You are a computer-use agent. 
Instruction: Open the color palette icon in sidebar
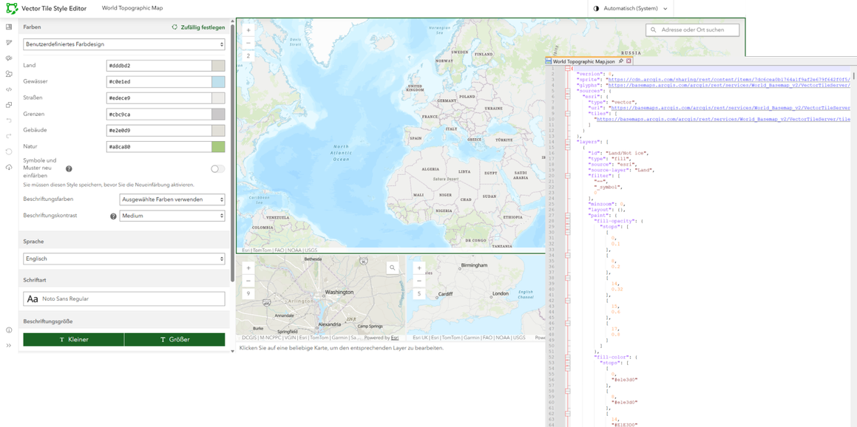click(x=9, y=58)
